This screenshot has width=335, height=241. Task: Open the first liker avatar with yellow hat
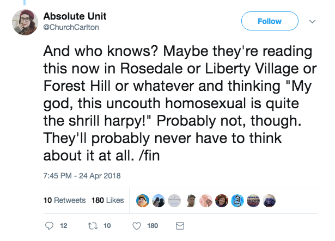pyautogui.click(x=143, y=200)
